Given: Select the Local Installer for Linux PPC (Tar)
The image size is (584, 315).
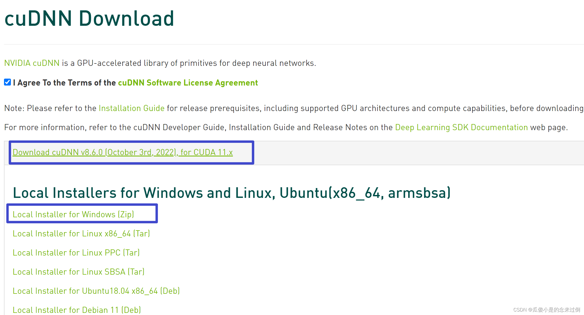Looking at the screenshot, I should click(x=76, y=253).
